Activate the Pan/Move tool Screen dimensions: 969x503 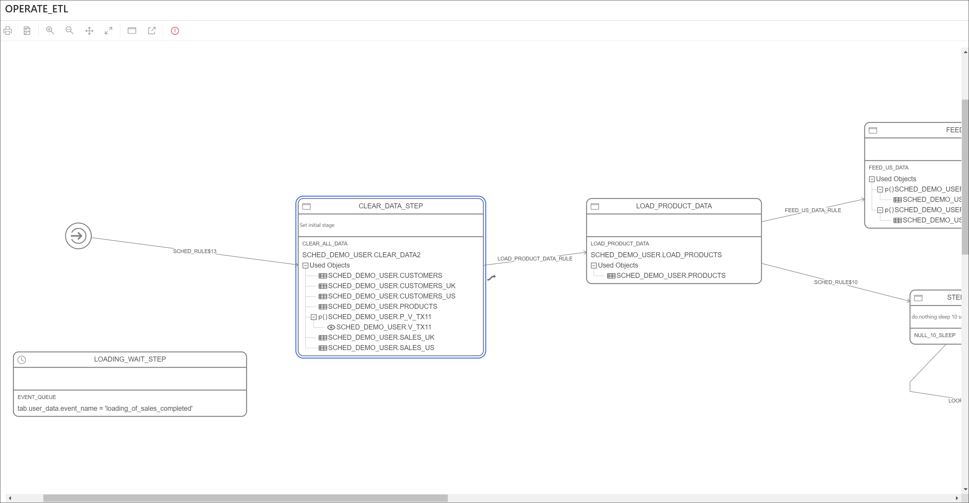tap(90, 30)
